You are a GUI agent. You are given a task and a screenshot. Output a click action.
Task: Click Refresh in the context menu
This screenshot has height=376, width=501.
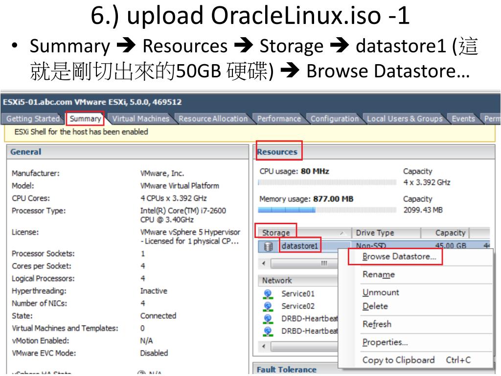click(x=377, y=324)
